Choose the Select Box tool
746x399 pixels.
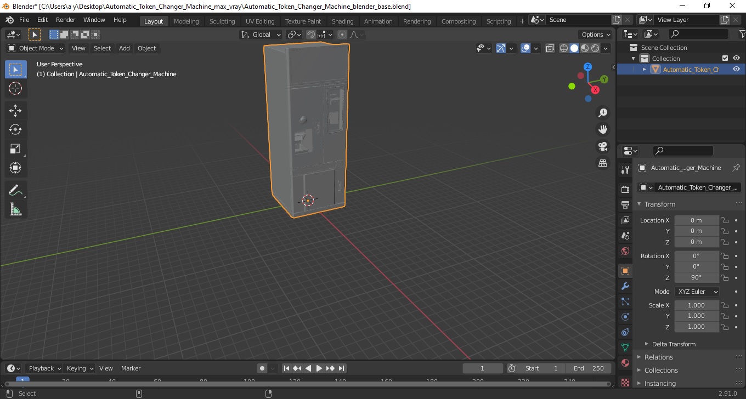coord(15,69)
